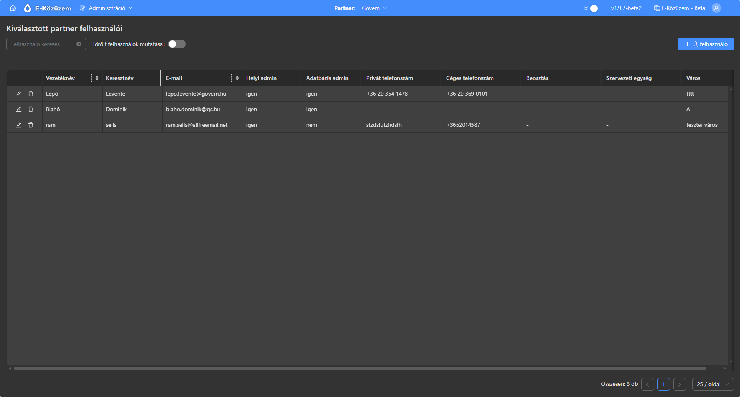Edit the Lépő Levente user row

pyautogui.click(x=19, y=94)
